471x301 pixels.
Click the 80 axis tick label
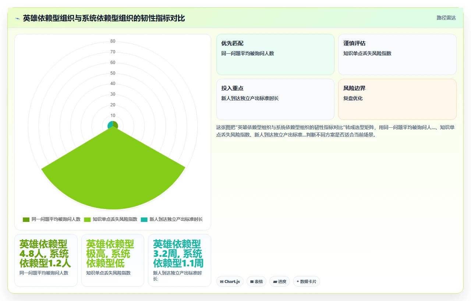coord(113,41)
